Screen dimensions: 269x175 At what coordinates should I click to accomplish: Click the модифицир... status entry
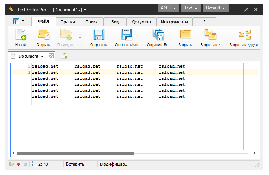(114, 164)
